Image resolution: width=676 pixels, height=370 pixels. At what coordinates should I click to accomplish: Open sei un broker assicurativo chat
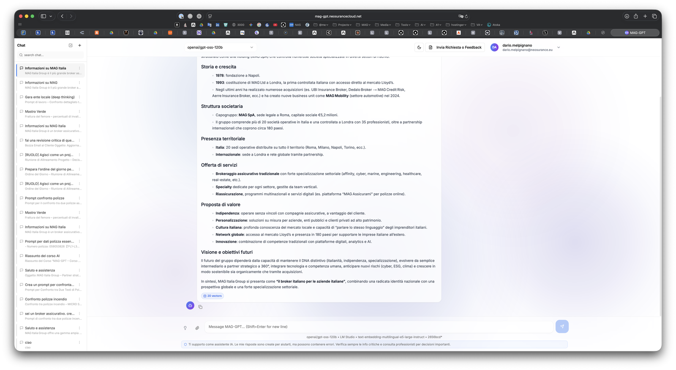(x=51, y=316)
